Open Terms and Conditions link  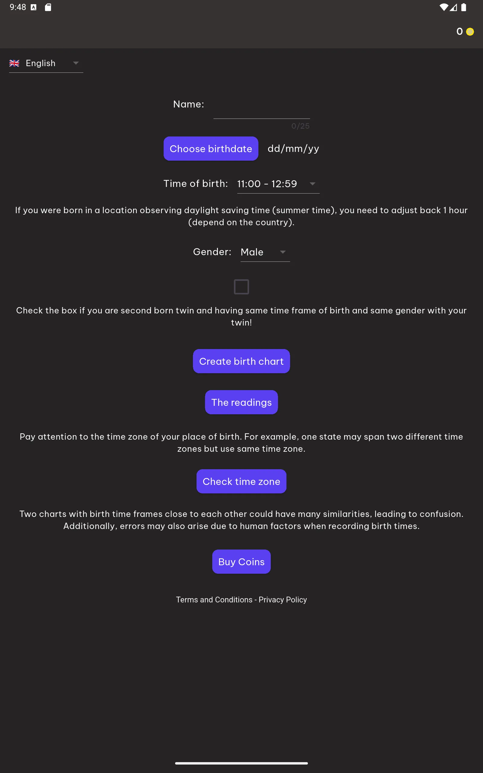(214, 600)
